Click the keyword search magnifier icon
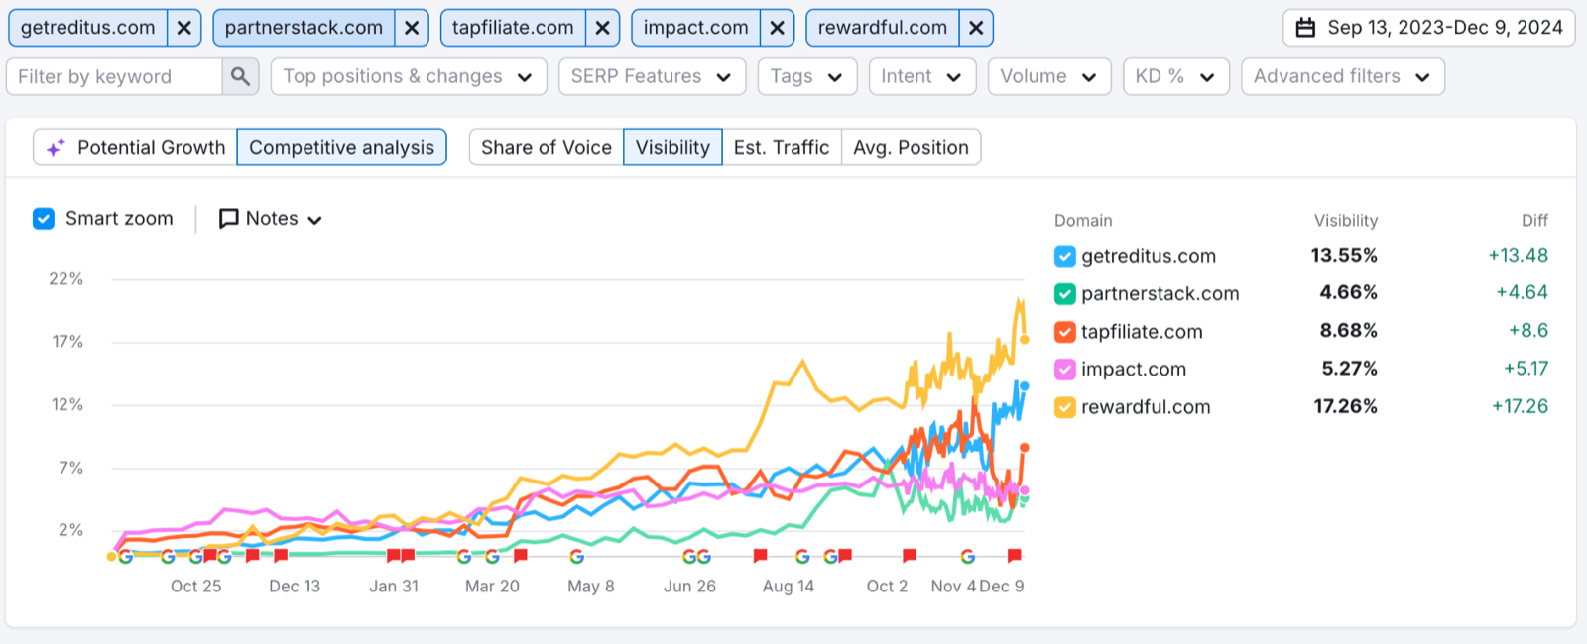The height and width of the screenshot is (644, 1587). pyautogui.click(x=240, y=76)
